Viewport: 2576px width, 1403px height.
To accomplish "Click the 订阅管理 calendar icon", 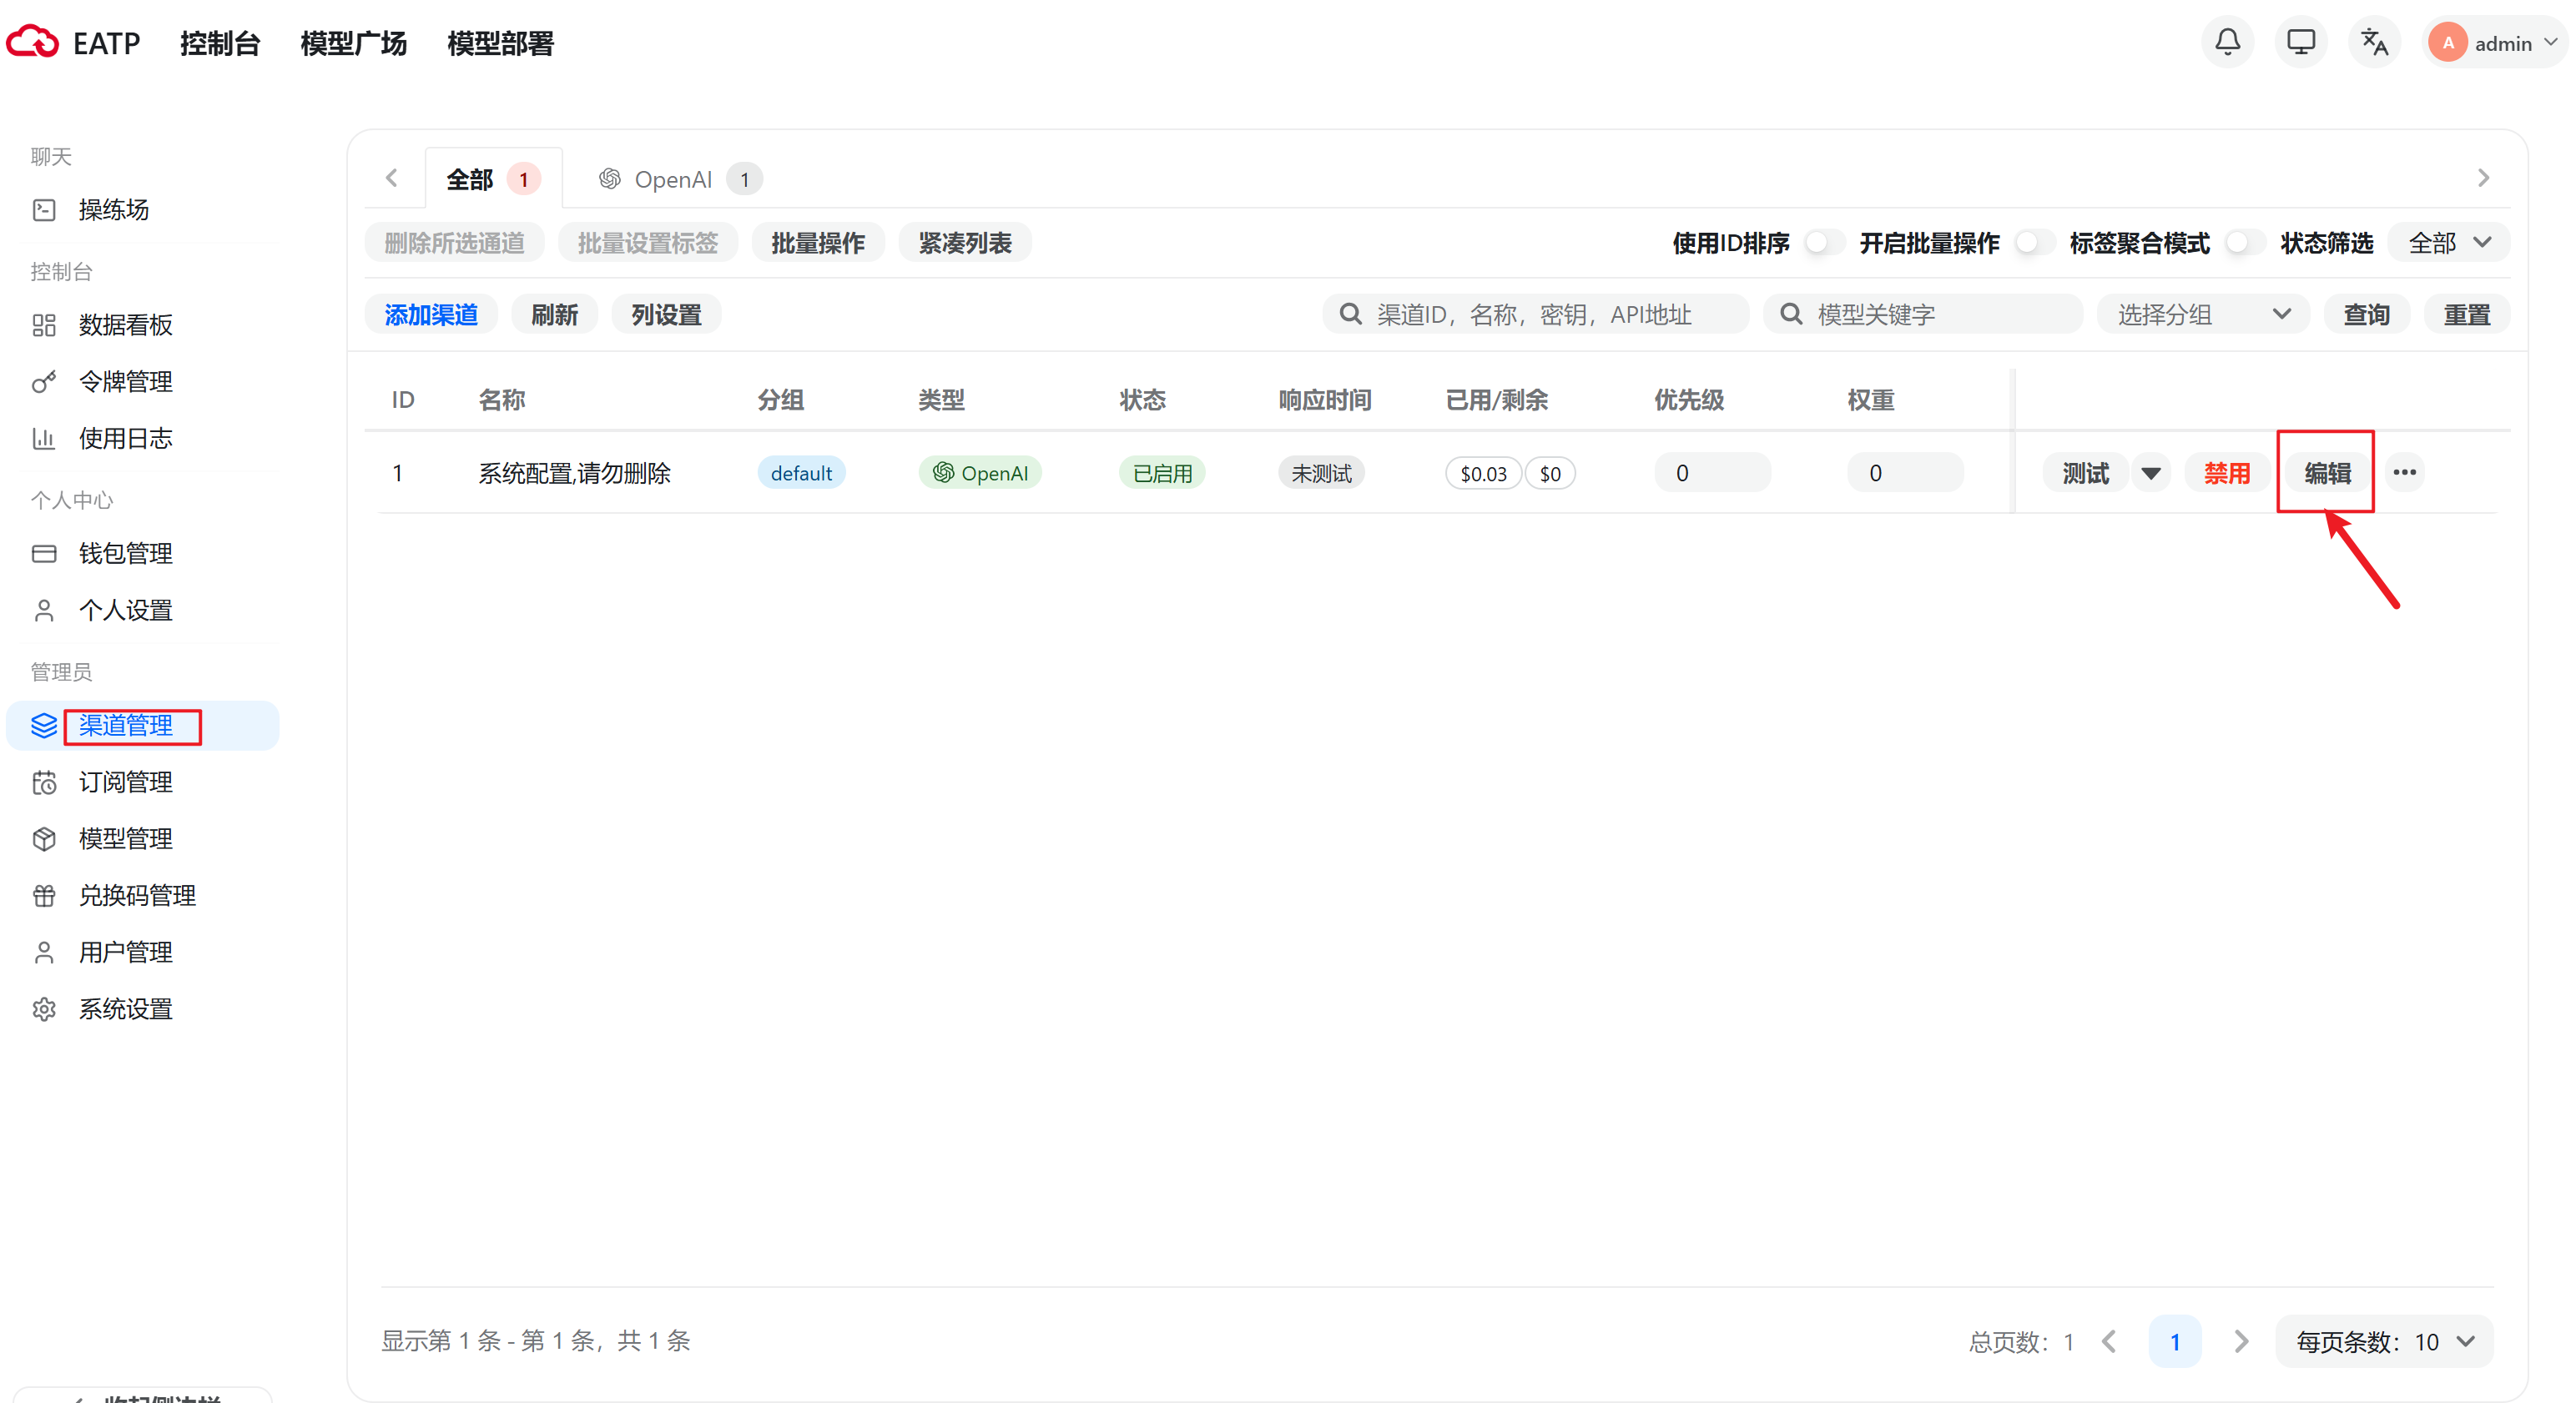I will click(44, 782).
